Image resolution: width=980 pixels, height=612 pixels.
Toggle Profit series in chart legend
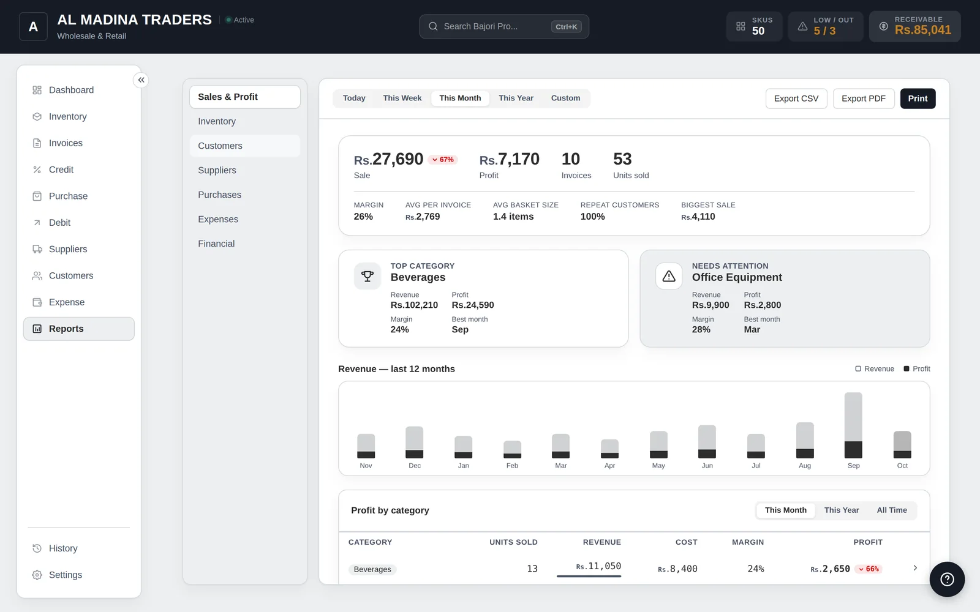[x=917, y=368]
